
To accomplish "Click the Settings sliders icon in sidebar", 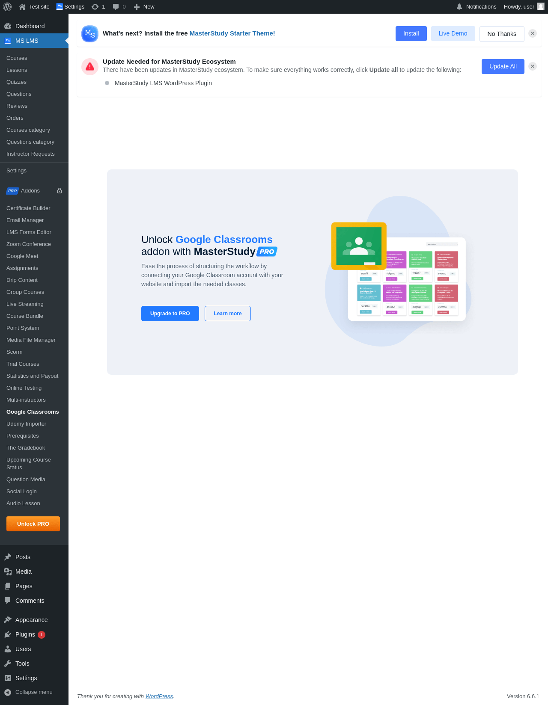I will [x=8, y=678].
